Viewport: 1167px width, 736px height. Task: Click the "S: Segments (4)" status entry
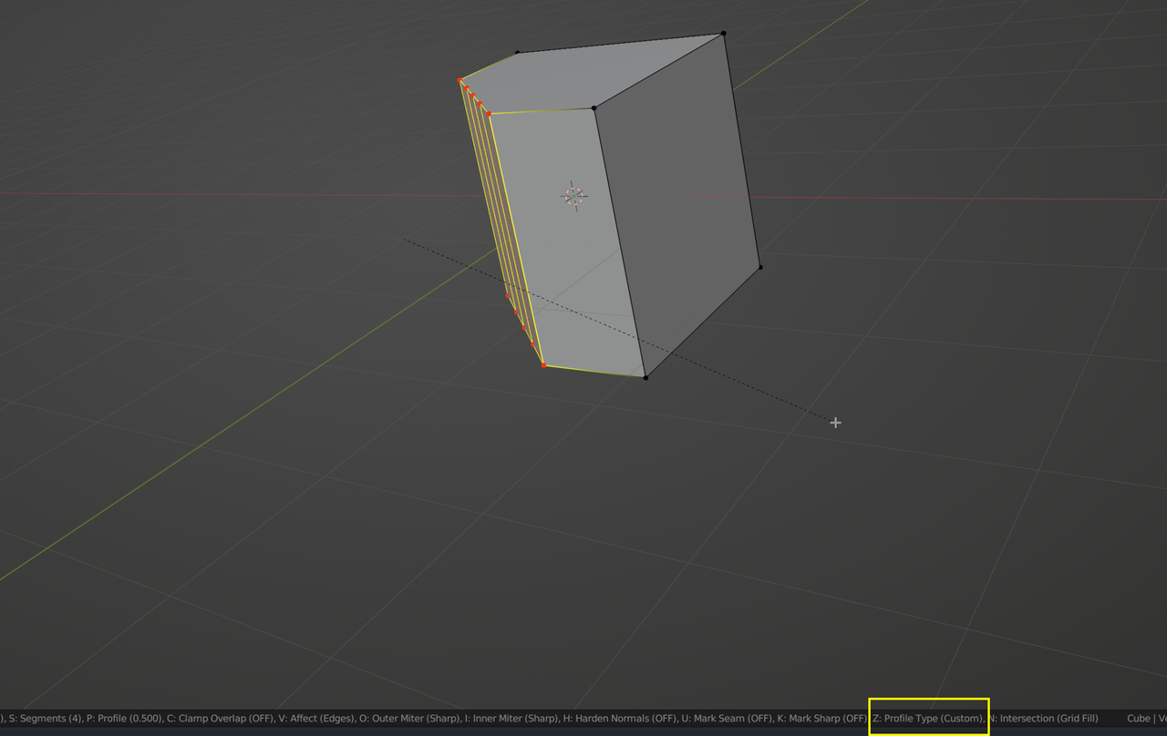click(44, 719)
